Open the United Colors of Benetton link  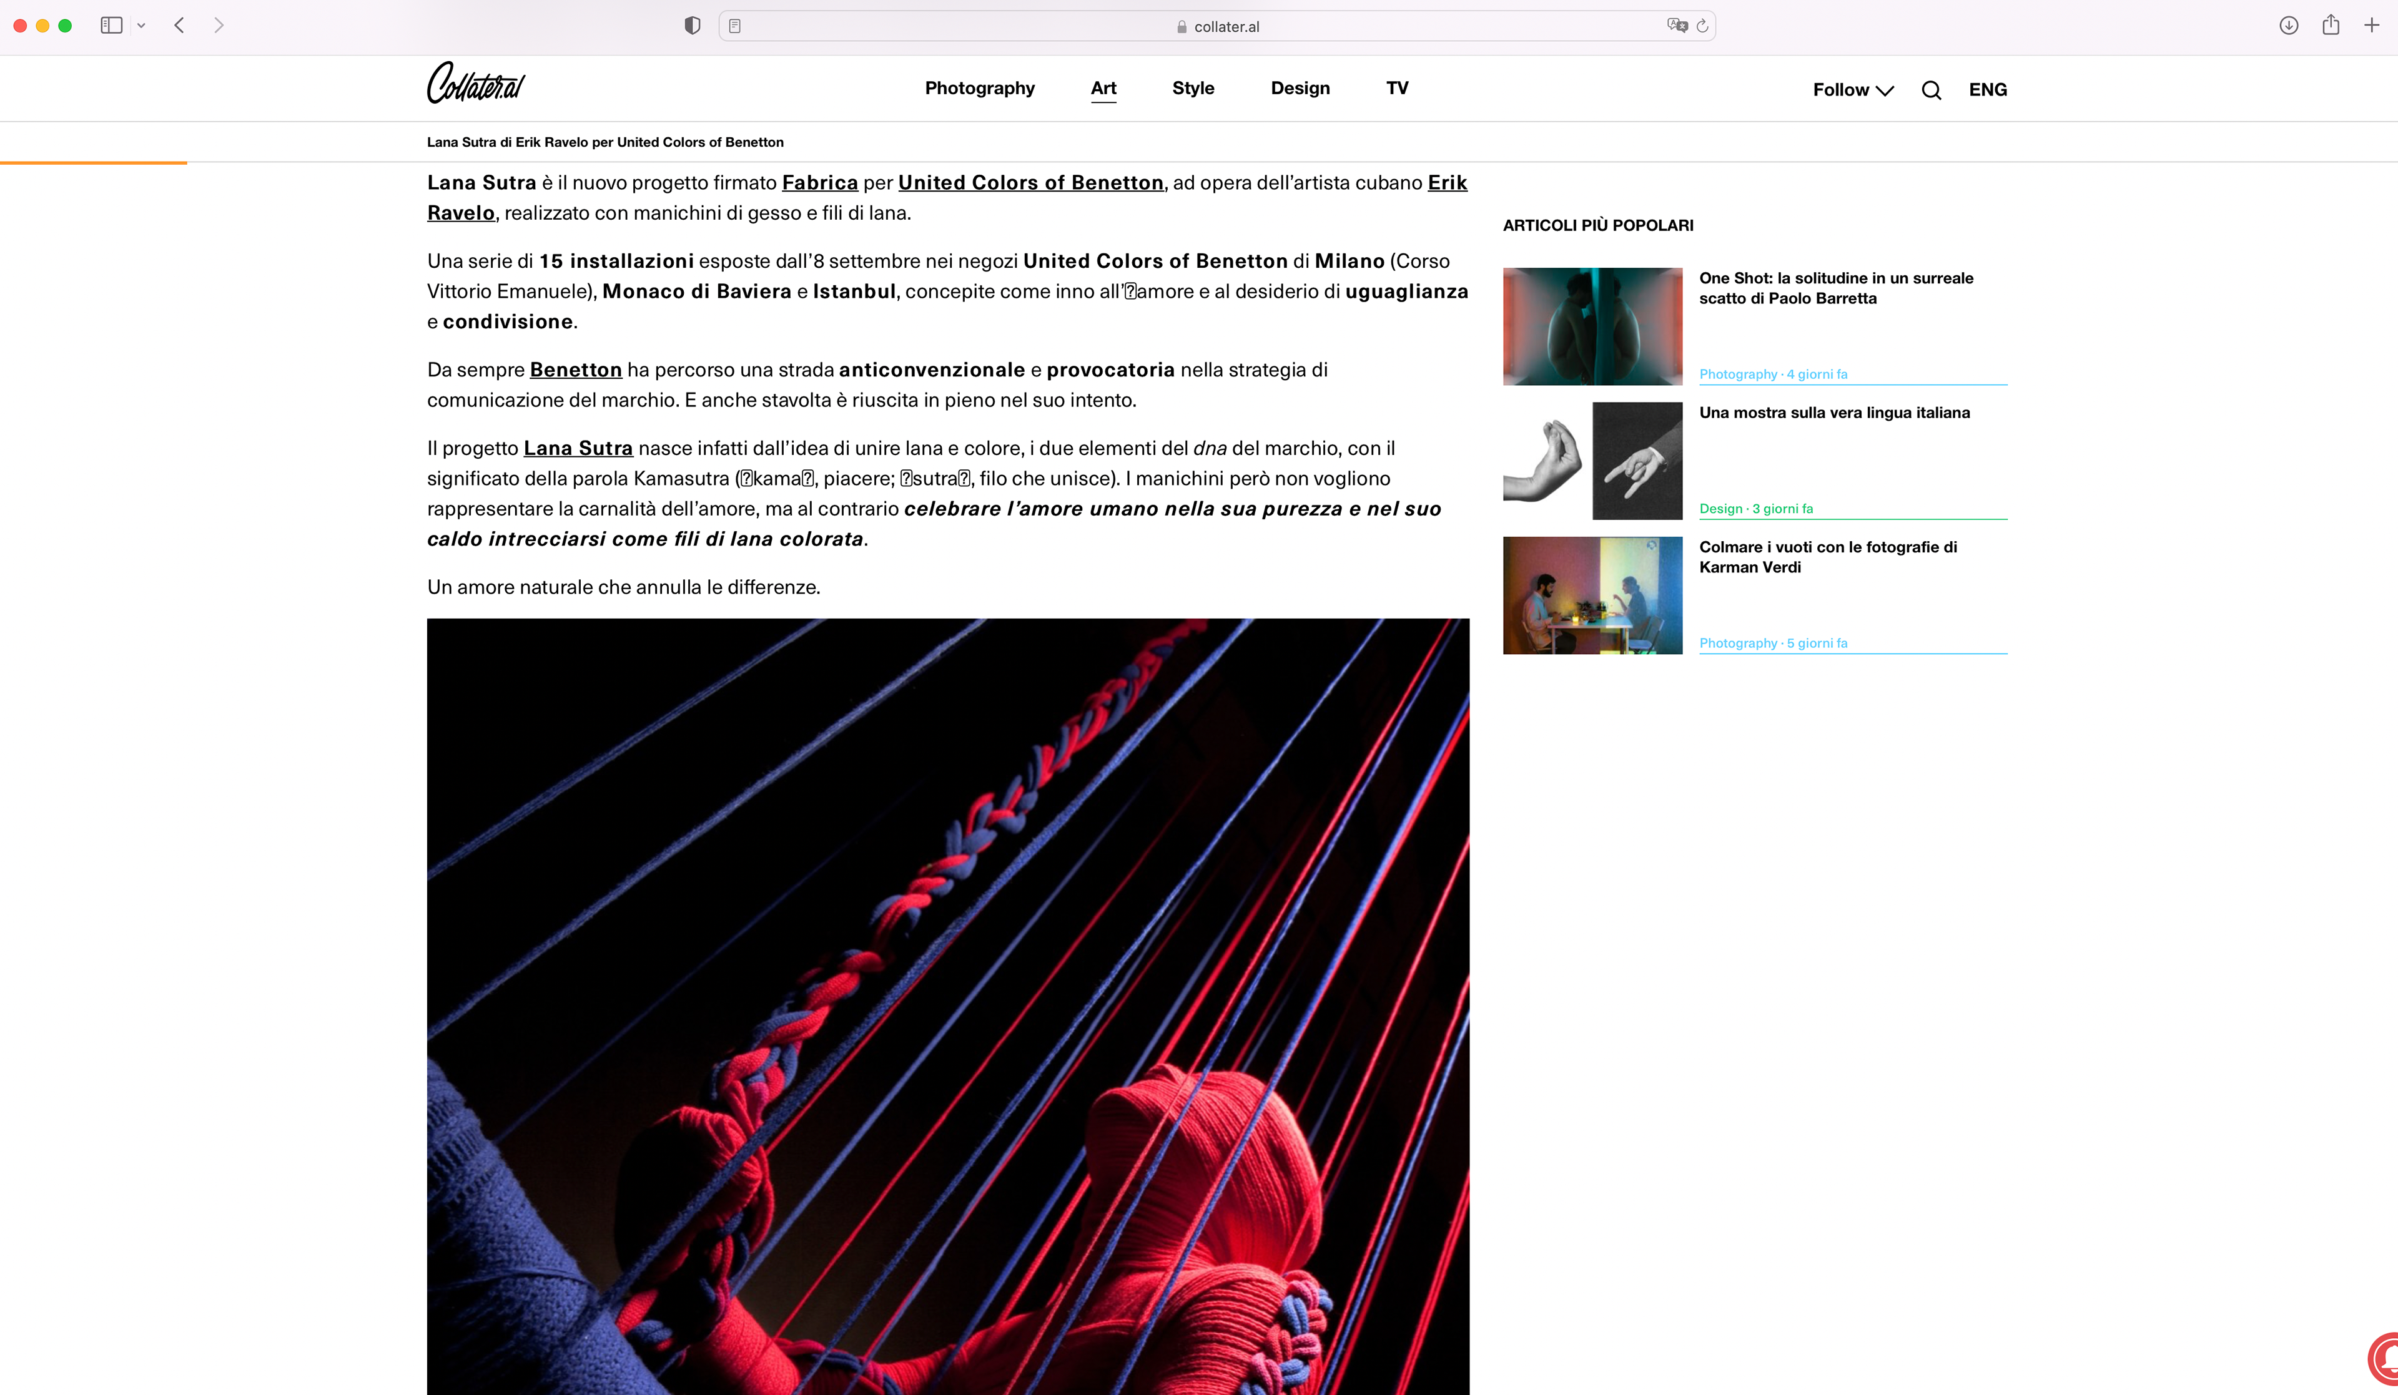[x=1030, y=183]
